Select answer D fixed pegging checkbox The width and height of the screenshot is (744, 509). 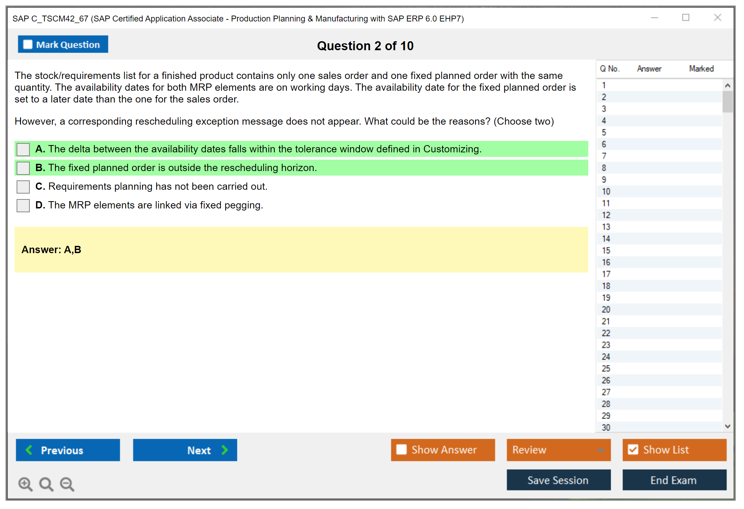23,205
